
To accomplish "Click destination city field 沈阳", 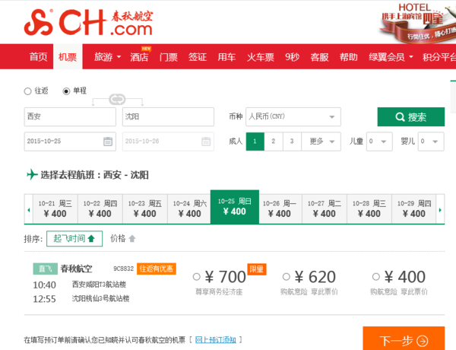I will coord(168,116).
